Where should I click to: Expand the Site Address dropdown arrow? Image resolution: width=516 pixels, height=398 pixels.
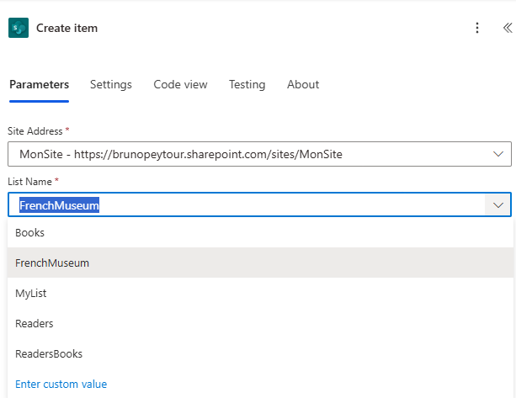[497, 154]
